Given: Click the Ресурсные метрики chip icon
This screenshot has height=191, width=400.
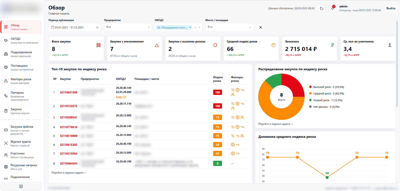Looking at the screenshot, I should tap(6, 167).
